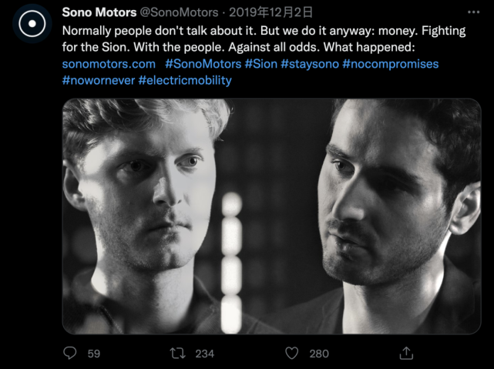Click the like count 280

(319, 354)
